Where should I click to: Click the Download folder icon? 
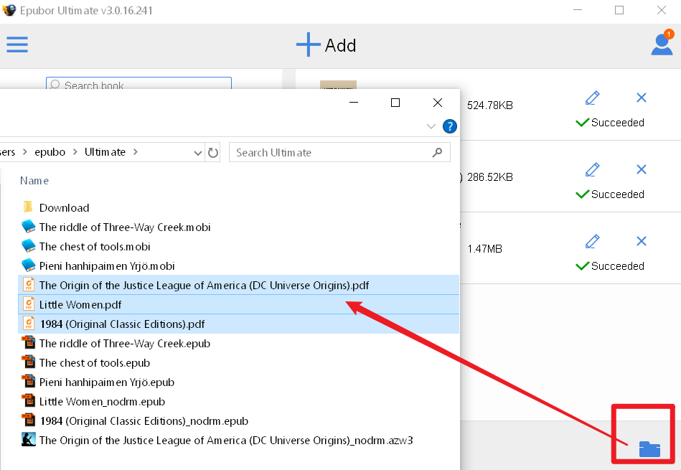(28, 207)
